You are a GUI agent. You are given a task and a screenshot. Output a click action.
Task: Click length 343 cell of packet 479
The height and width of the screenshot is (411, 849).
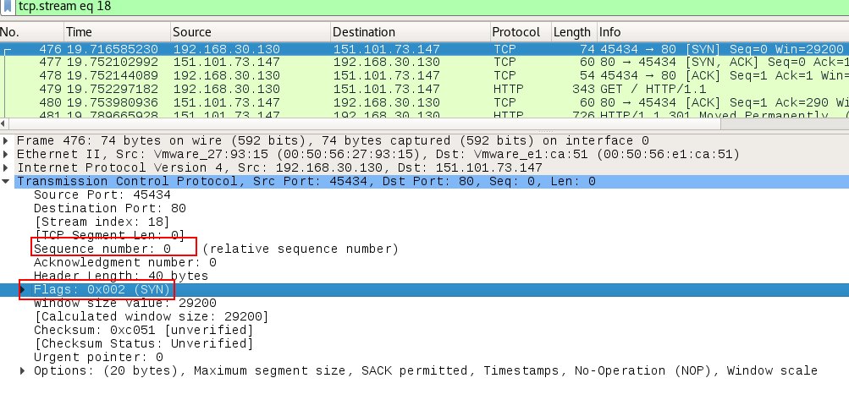pos(583,90)
